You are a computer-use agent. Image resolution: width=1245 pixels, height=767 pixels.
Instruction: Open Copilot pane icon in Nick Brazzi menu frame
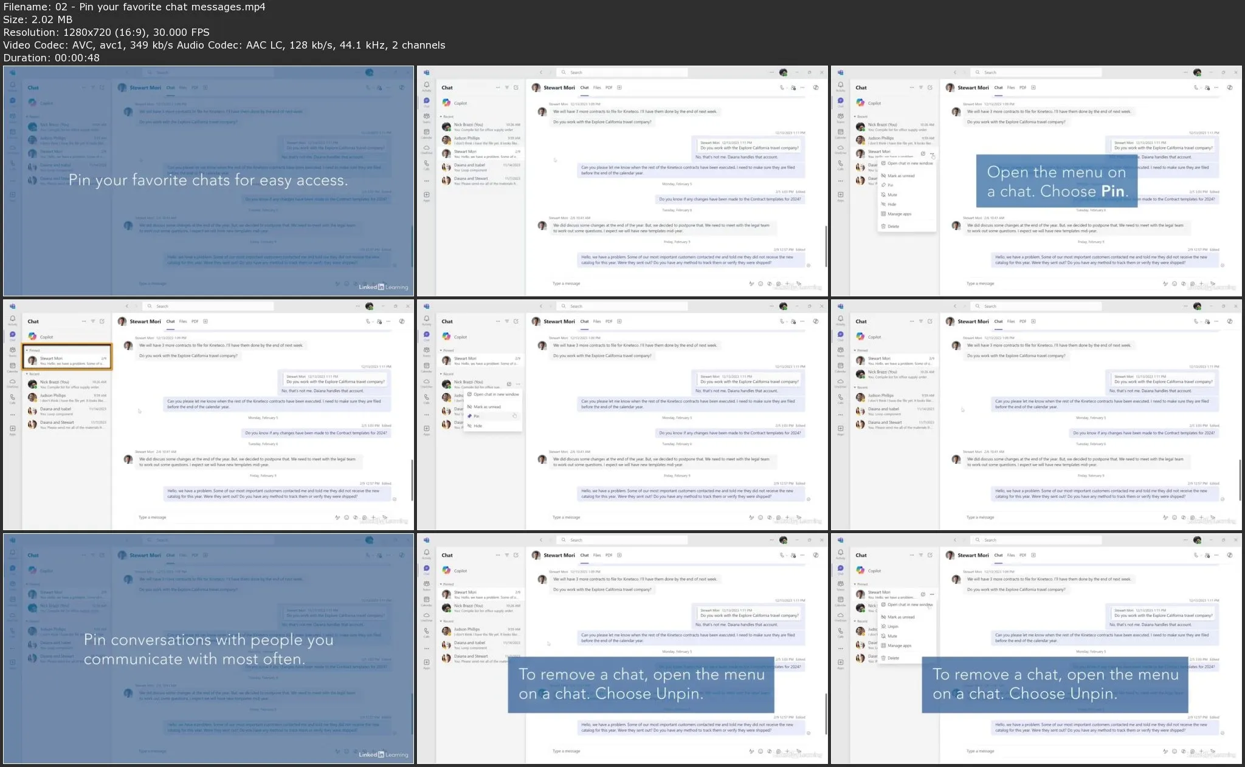(816, 321)
